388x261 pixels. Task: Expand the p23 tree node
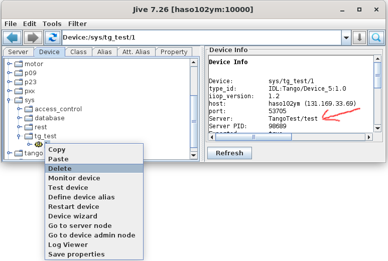click(9, 82)
